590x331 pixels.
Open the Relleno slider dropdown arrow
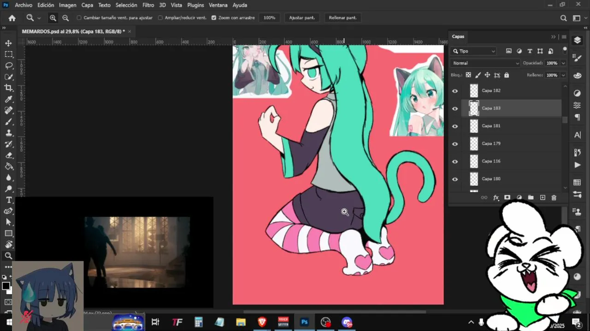563,75
